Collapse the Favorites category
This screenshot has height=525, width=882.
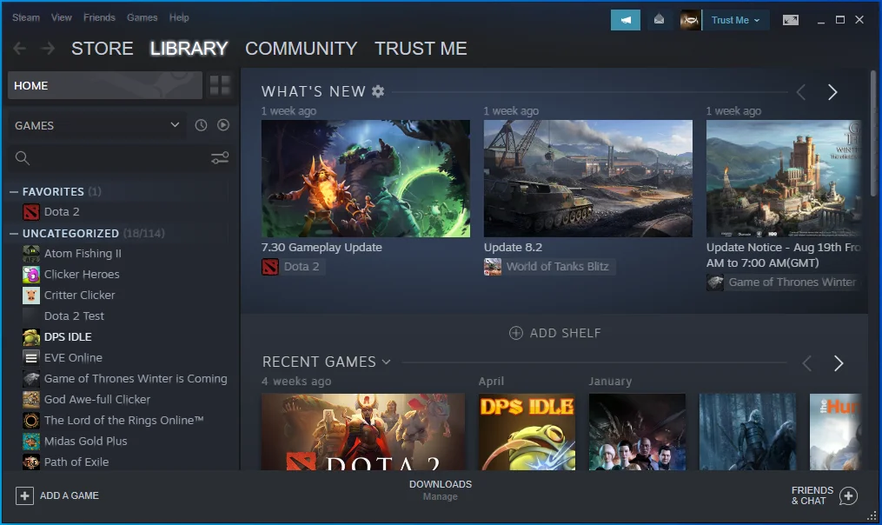click(14, 192)
